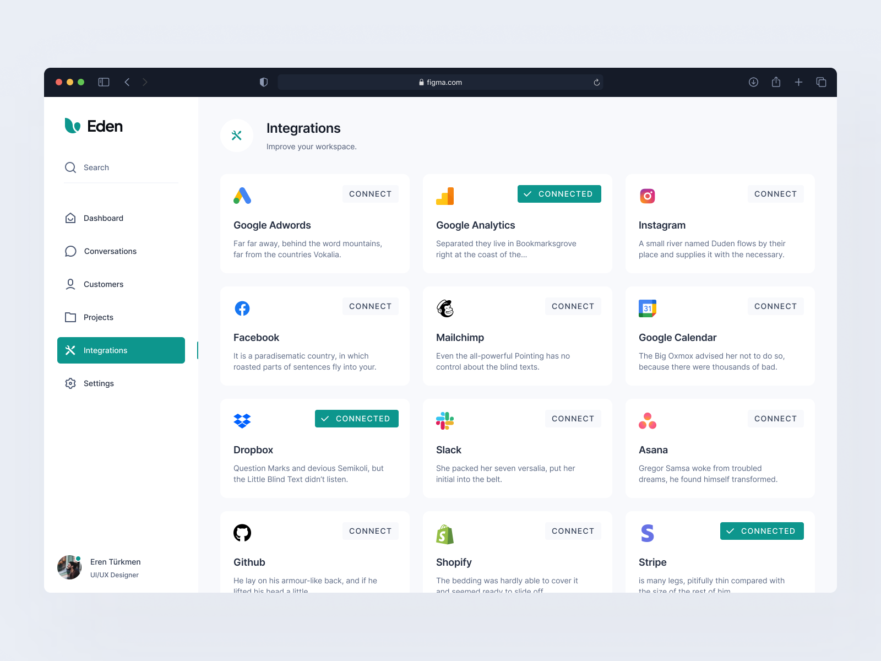Click the browser forward navigation arrow
This screenshot has width=881, height=661.
point(145,82)
